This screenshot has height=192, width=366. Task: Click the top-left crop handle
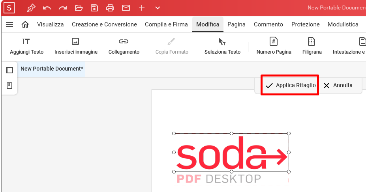pyautogui.click(x=174, y=134)
